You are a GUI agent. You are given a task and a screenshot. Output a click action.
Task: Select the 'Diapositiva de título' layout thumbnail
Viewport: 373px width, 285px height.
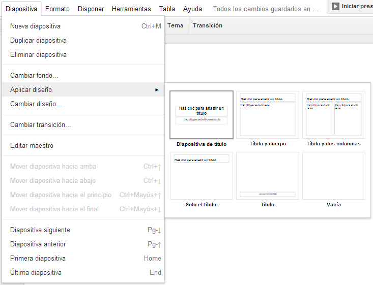tap(202, 115)
